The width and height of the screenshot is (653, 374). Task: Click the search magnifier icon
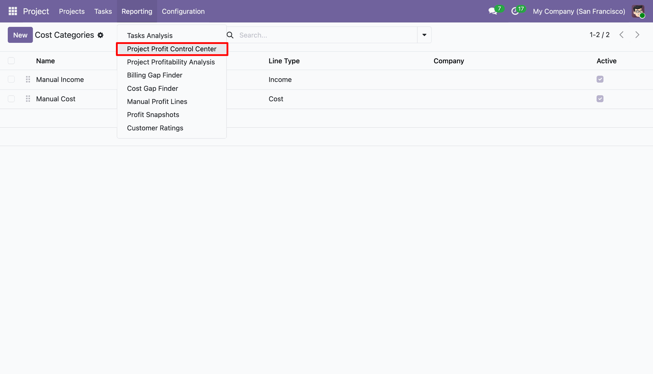pos(230,35)
